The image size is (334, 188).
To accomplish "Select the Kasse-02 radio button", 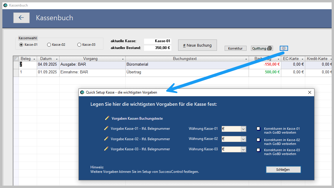I will [x=49, y=45].
